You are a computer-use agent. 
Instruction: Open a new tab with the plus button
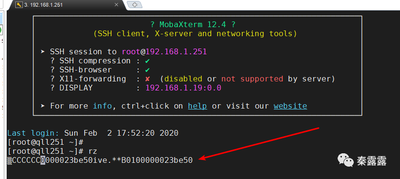coord(135,5)
